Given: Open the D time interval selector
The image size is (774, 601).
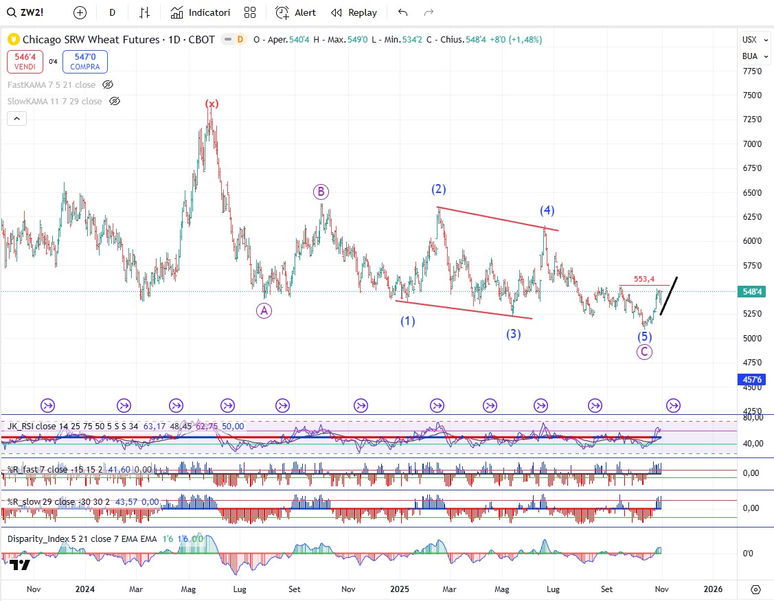Looking at the screenshot, I should pyautogui.click(x=113, y=12).
